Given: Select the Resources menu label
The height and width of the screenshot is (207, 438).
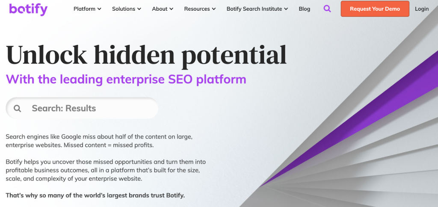Looking at the screenshot, I should point(197,9).
